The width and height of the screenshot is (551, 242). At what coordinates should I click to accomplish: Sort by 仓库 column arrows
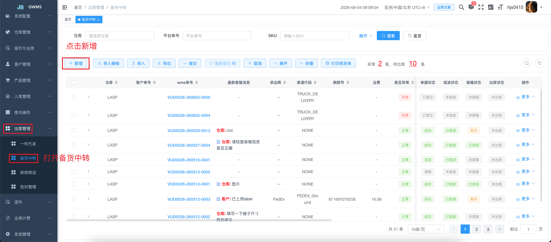click(116, 82)
